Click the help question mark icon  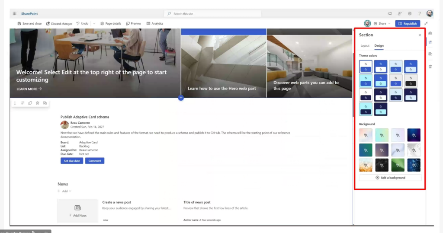pos(419,14)
